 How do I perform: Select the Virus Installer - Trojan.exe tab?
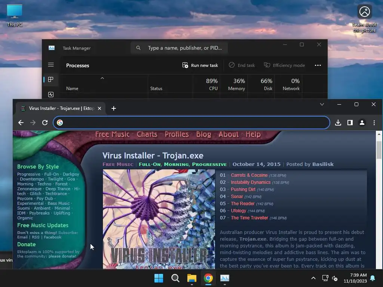61,108
